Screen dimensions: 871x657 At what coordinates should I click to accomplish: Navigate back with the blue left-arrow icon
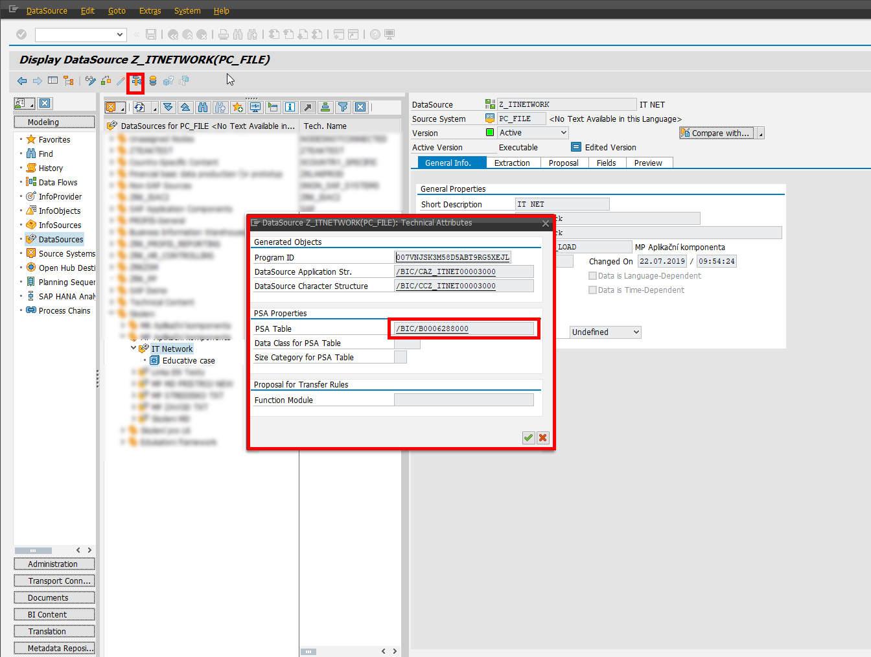point(21,80)
